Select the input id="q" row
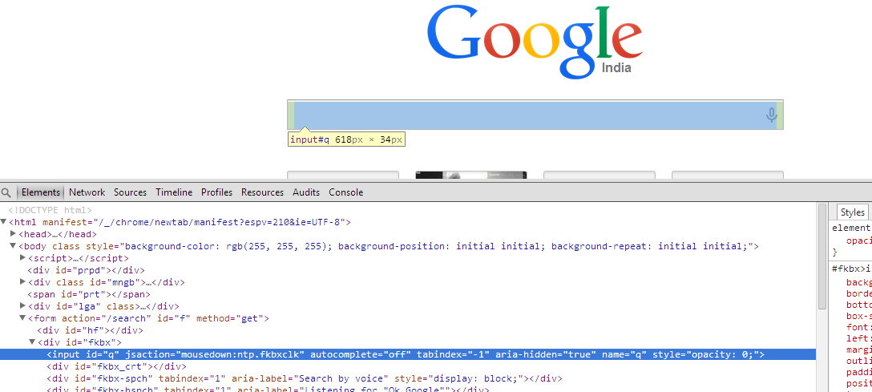Viewport: 872px width, 392px height. (x=408, y=355)
